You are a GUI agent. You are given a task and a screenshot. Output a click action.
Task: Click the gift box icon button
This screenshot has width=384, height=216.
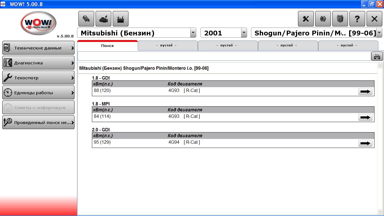(340, 19)
